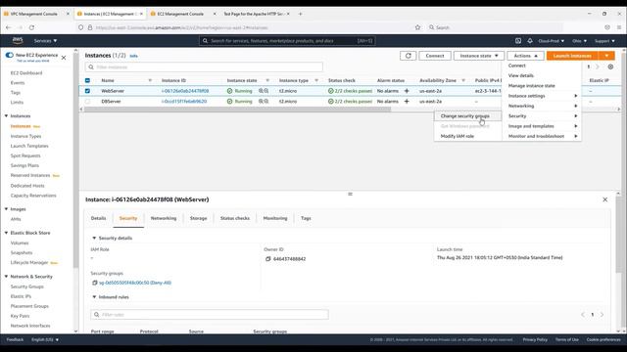Go to next page of inbound rules
Screen dimensions: 627x352
click(x=602, y=315)
